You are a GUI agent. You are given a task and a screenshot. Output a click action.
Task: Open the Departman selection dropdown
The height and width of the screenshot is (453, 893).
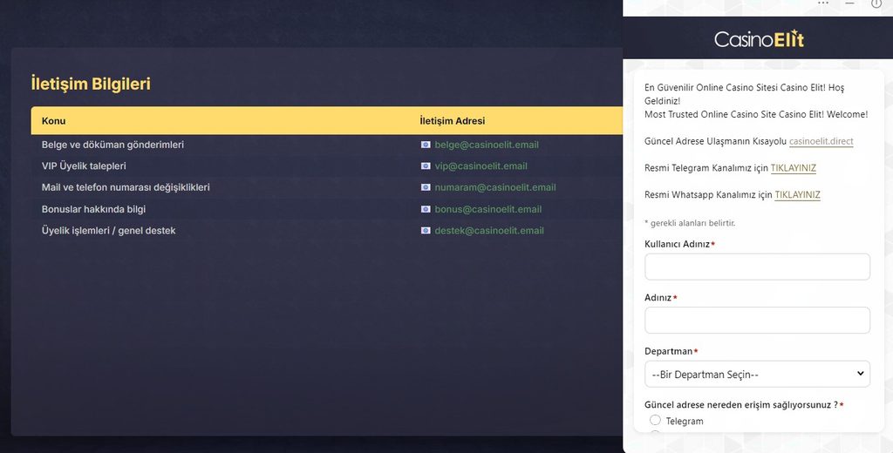(x=757, y=374)
